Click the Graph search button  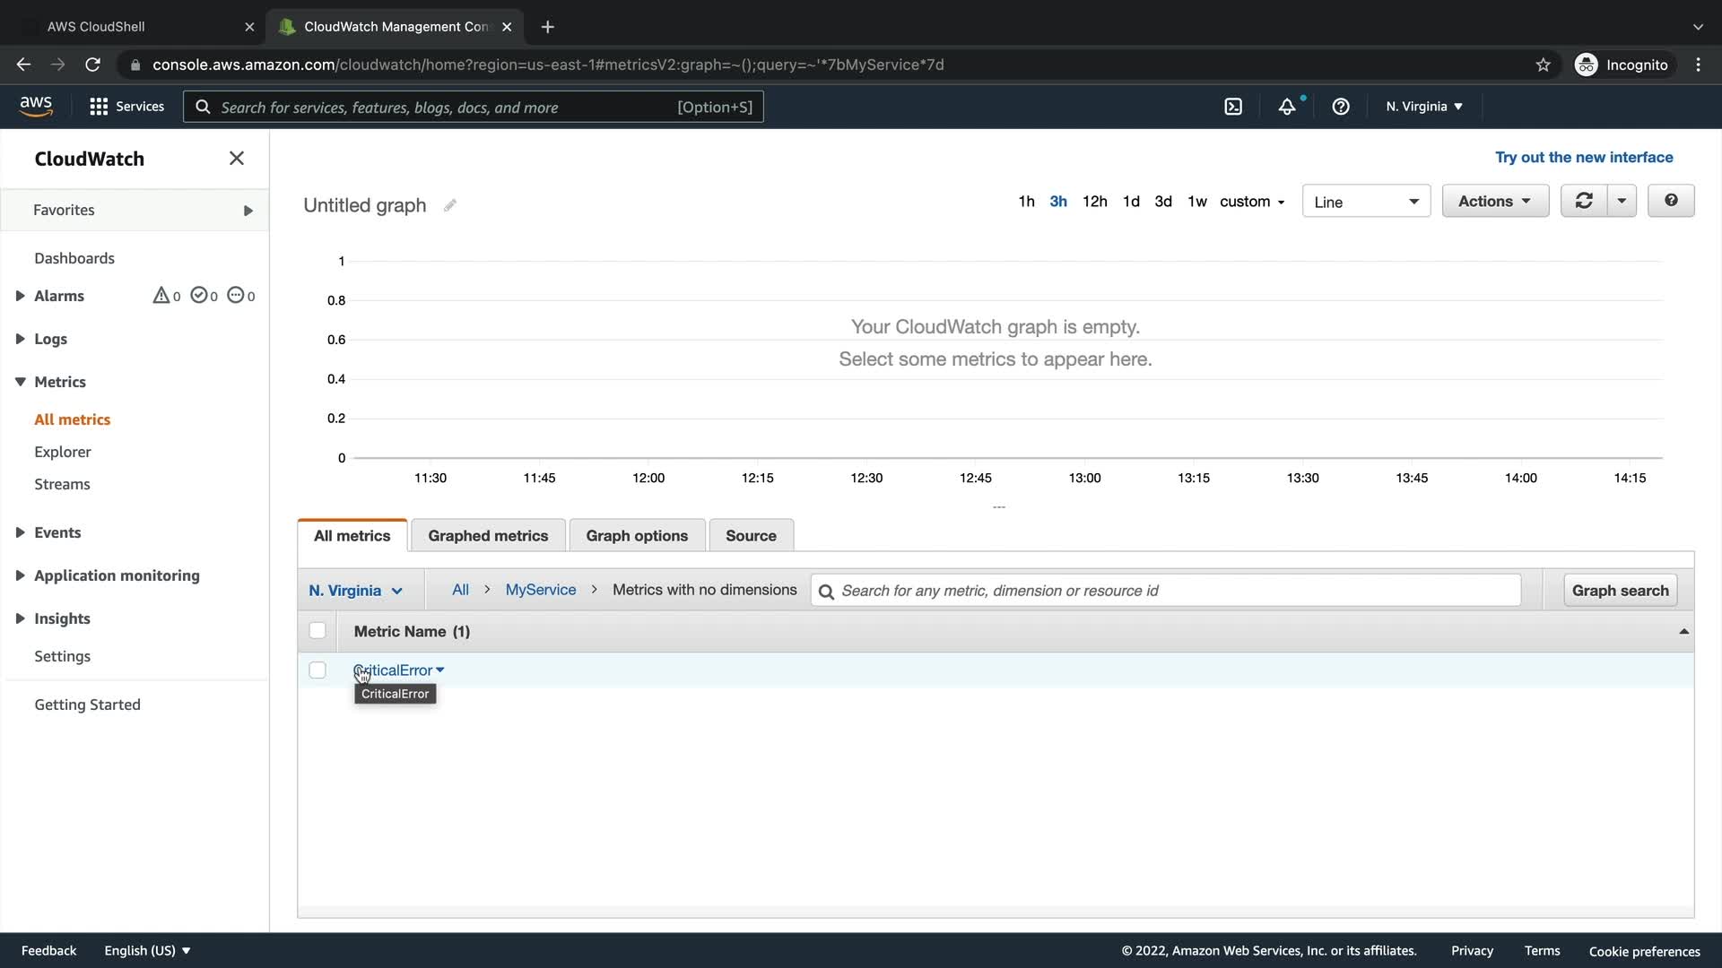point(1620,591)
